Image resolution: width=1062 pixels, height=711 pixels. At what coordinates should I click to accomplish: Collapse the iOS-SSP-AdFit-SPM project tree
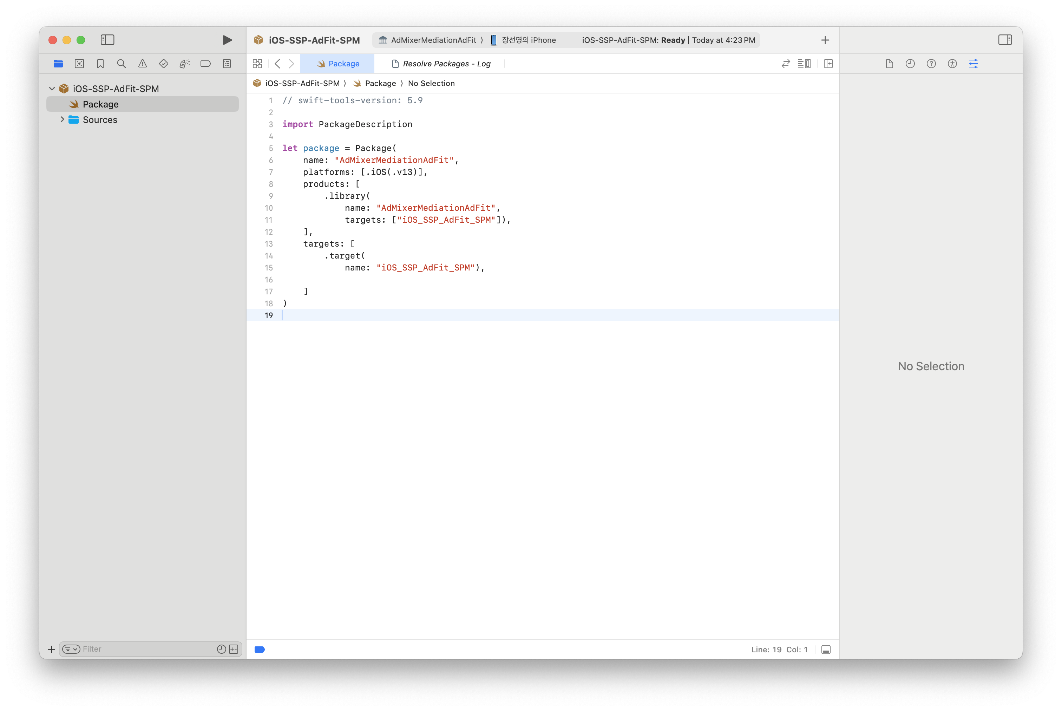52,89
